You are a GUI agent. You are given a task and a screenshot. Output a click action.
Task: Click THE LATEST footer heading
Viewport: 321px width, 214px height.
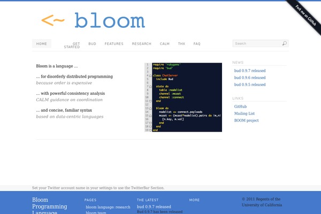pos(148,200)
